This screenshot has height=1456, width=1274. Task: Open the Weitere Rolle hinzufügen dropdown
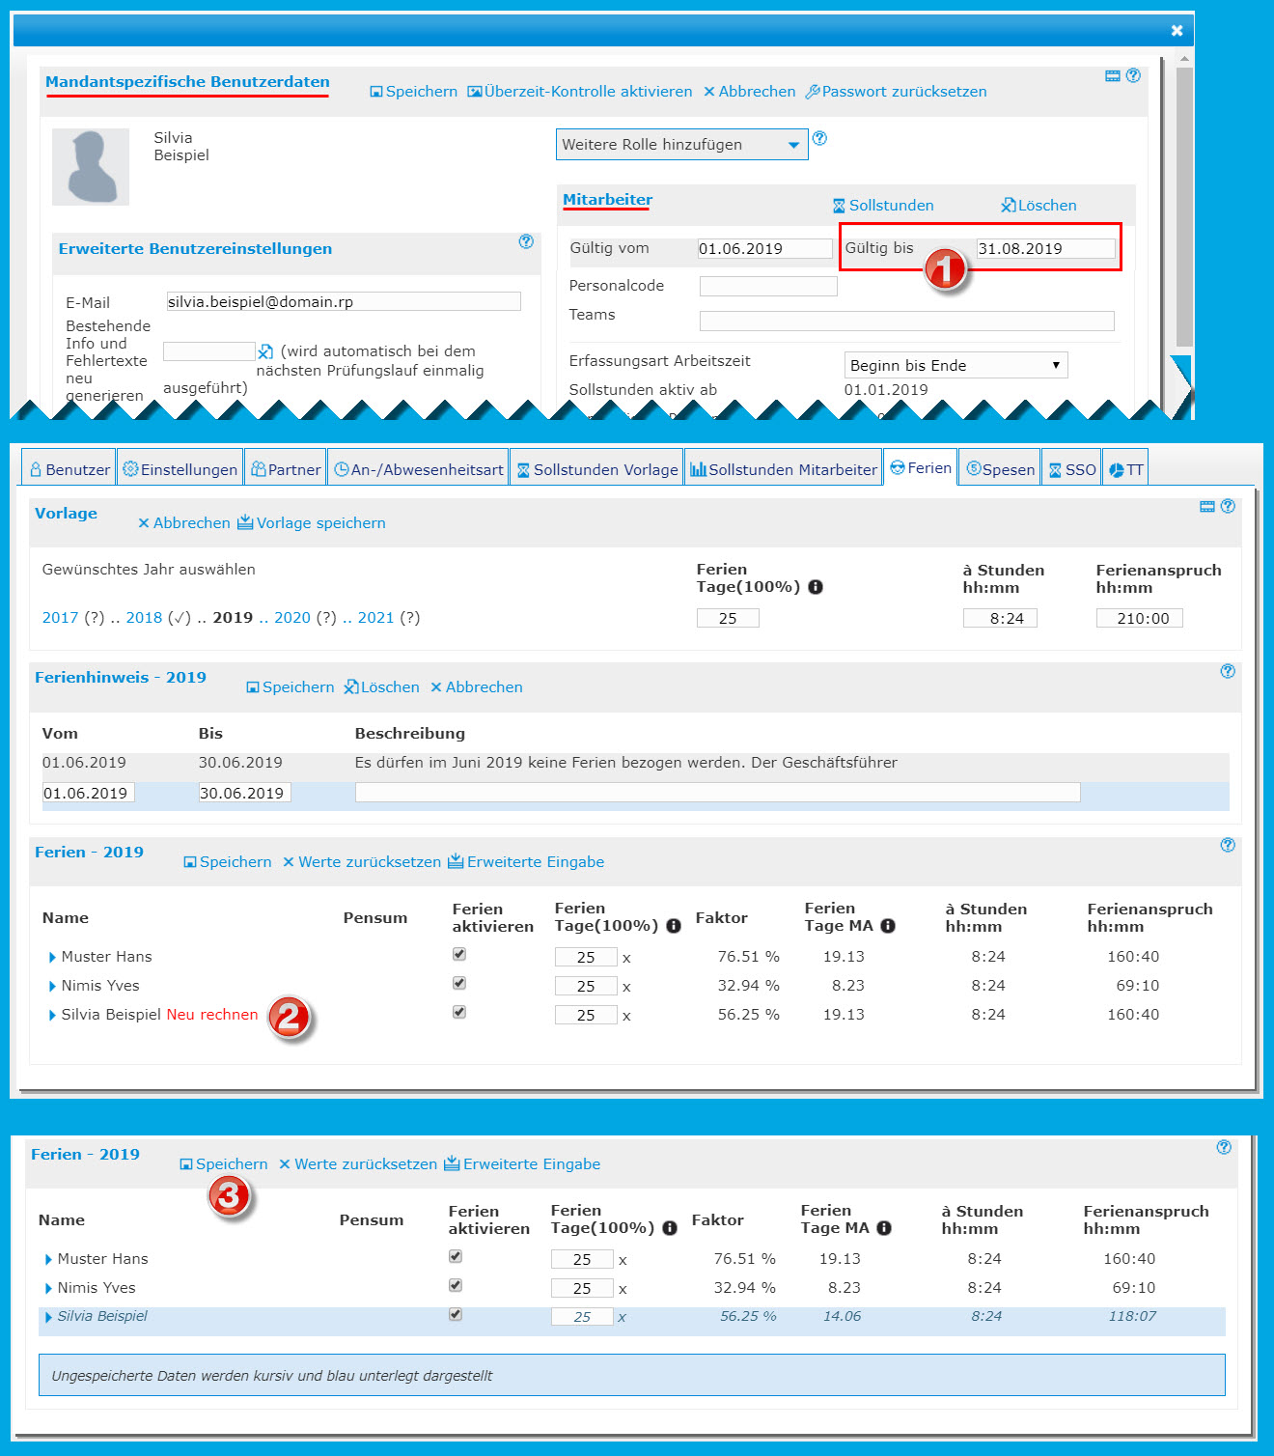pos(682,145)
